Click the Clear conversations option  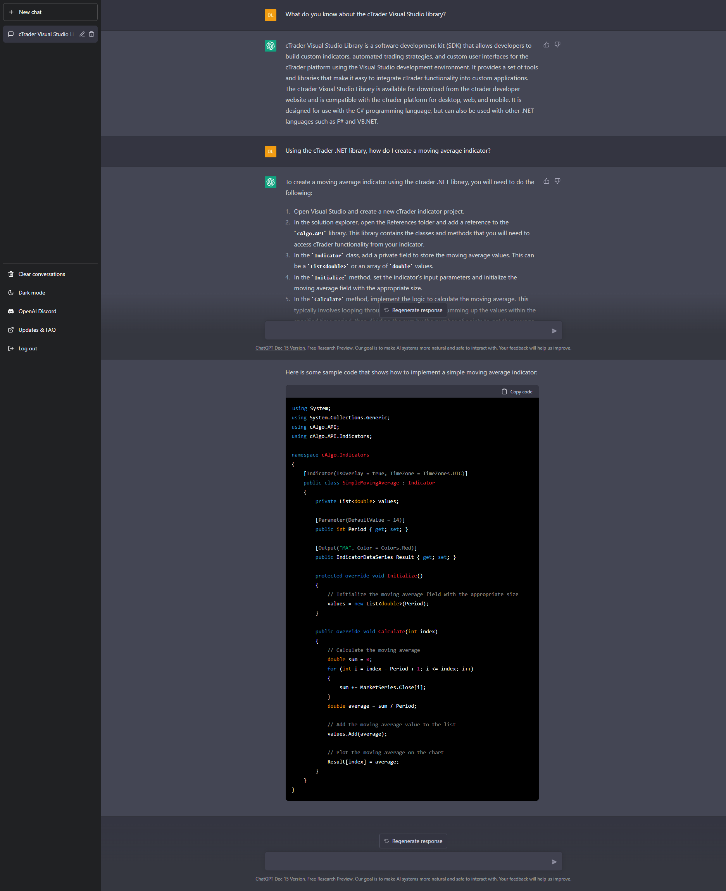[50, 274]
